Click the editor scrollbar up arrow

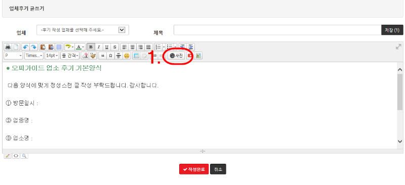point(400,70)
